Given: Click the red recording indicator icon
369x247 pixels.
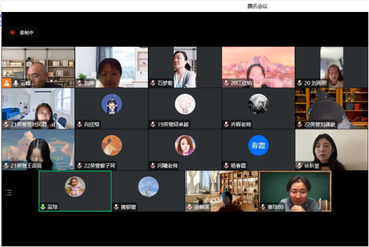Looking at the screenshot, I should tap(12, 33).
